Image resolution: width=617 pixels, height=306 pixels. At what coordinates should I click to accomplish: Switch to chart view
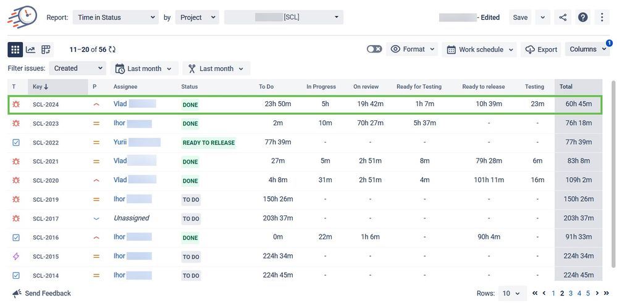click(30, 49)
